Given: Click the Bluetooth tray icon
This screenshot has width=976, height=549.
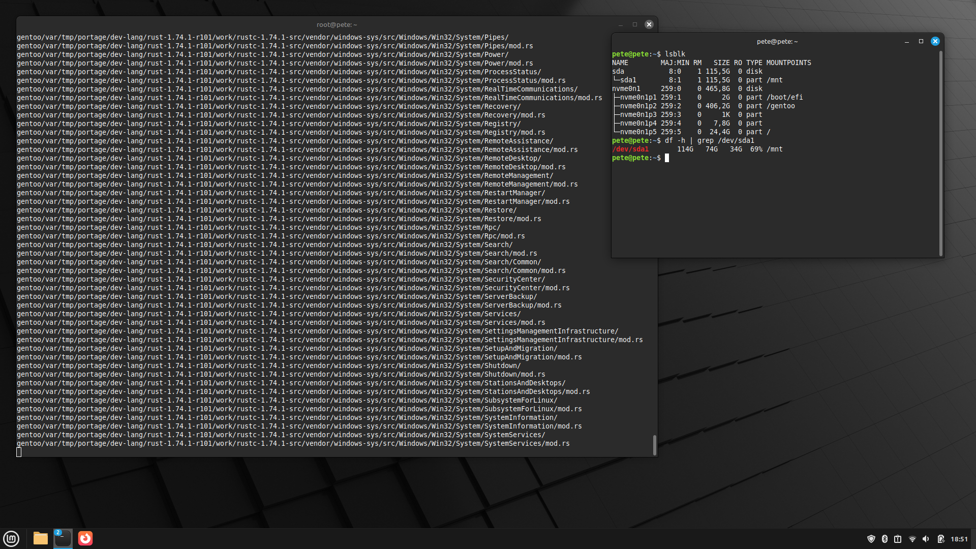Looking at the screenshot, I should click(x=884, y=539).
